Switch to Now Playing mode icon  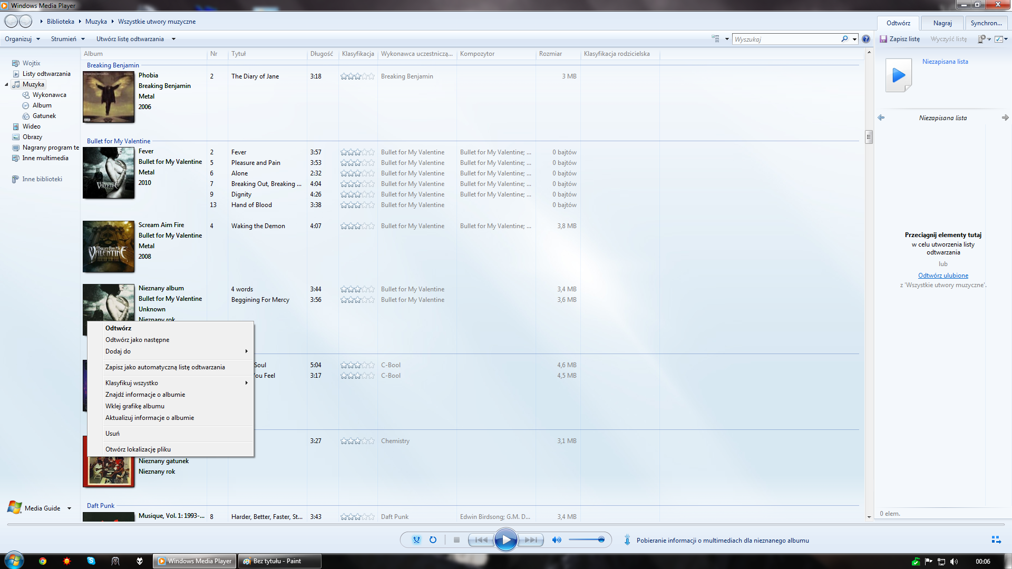(x=996, y=540)
